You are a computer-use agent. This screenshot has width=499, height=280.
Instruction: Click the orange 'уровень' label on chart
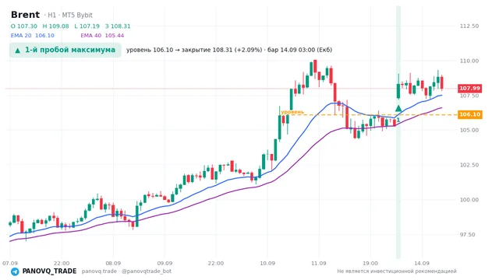pos(292,112)
